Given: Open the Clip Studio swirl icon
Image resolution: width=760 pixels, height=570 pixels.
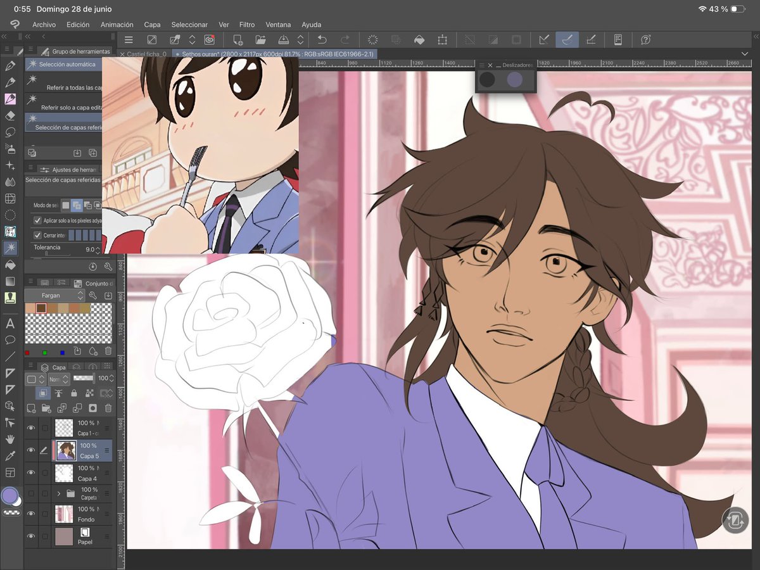Looking at the screenshot, I should pyautogui.click(x=209, y=40).
